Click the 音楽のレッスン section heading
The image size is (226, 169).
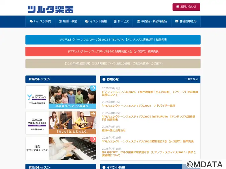point(39,79)
